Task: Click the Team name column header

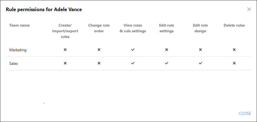Action: [19, 25]
